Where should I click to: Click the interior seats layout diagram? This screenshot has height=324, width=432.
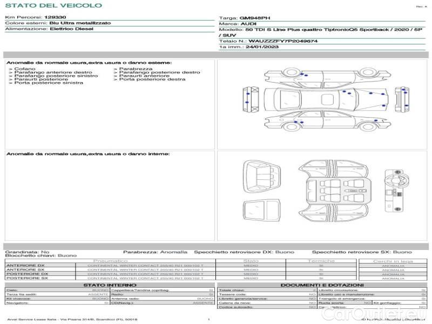point(333,191)
